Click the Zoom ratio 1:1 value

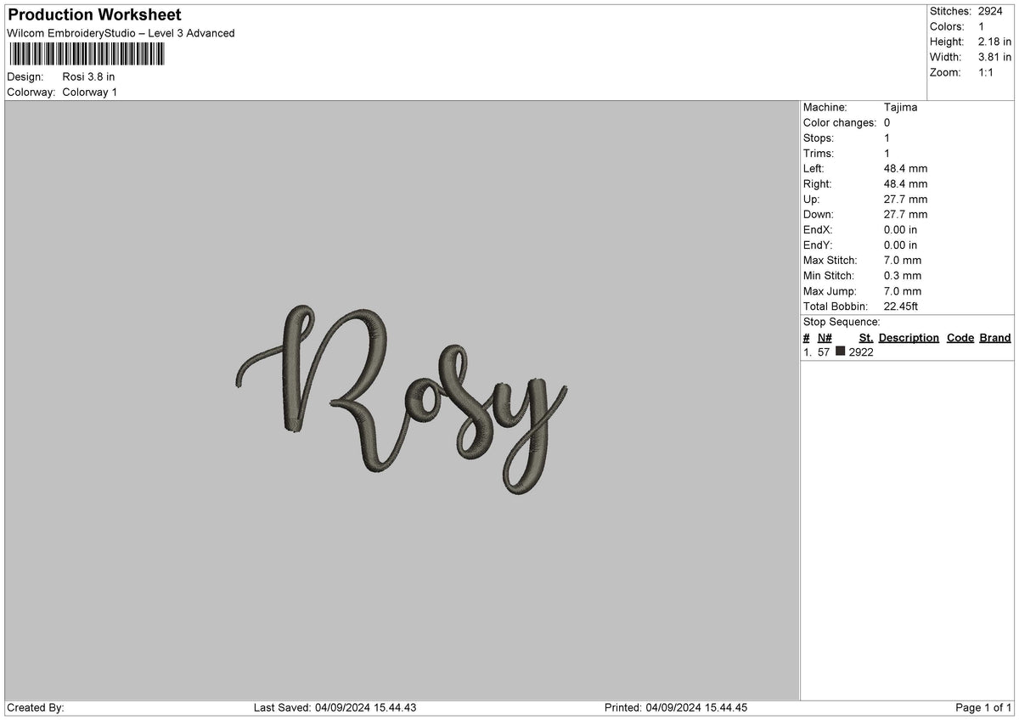pos(987,72)
